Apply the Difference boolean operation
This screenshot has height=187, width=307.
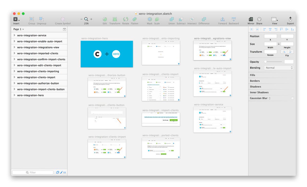[x=204, y=19]
